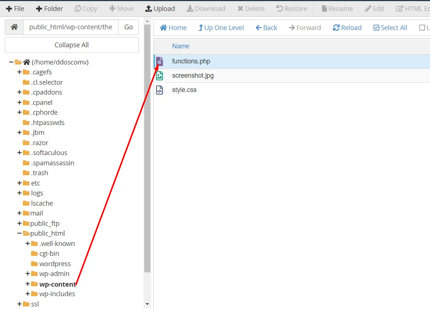This screenshot has width=430, height=309.
Task: Click the Go button
Action: pos(128,27)
